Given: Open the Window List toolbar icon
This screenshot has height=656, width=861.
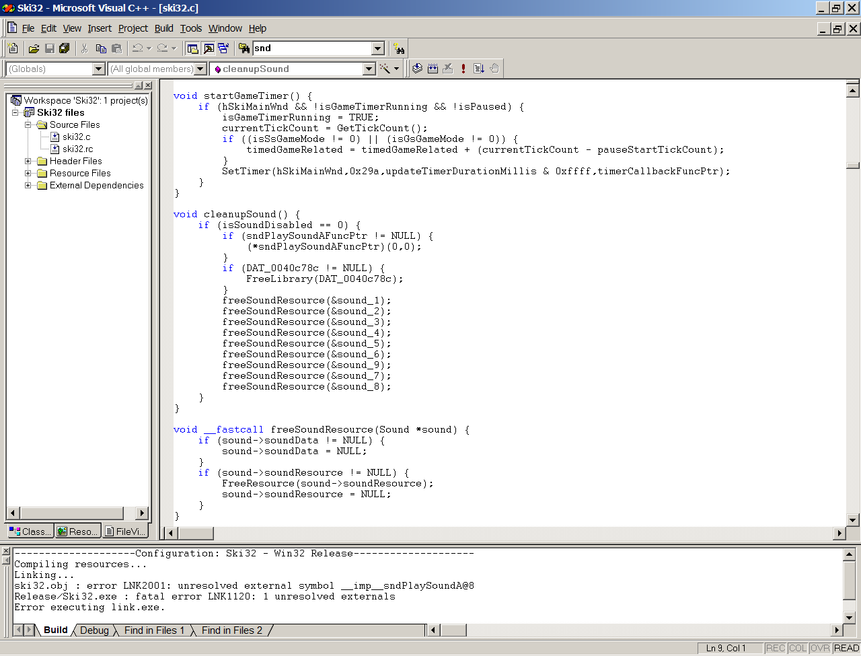Looking at the screenshot, I should [x=223, y=48].
